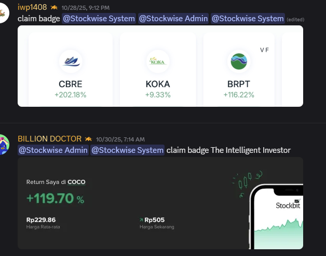Viewport: 326px width, 256px height.
Task: Click the underlined COCO ticker text
Action: point(77,182)
